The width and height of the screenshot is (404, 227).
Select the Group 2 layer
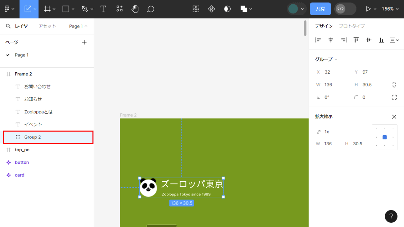coord(48,137)
